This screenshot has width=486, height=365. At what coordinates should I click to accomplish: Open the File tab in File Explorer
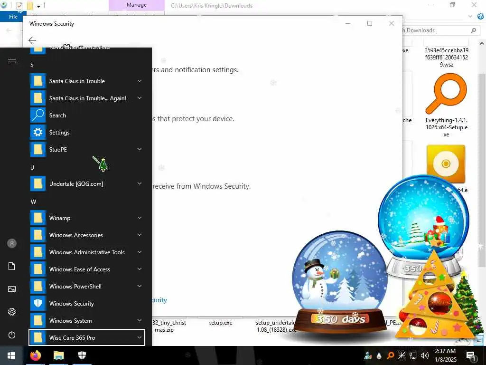[x=13, y=17]
